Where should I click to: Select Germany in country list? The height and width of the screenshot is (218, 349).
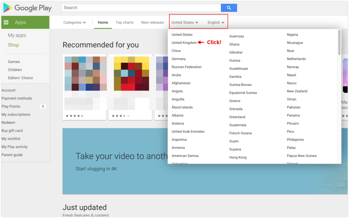click(179, 59)
